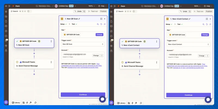Open the comments icon in the left editor sidebar
218x109 pixels.
pos(6,26)
